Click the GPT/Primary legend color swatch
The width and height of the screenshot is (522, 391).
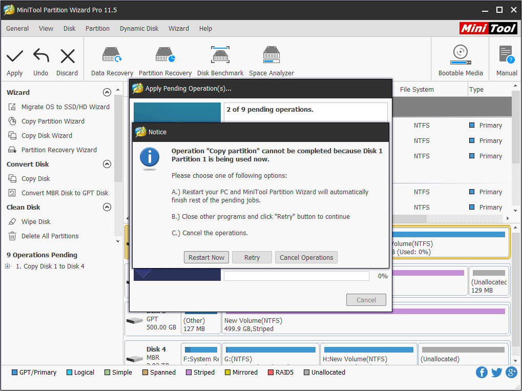(15, 373)
